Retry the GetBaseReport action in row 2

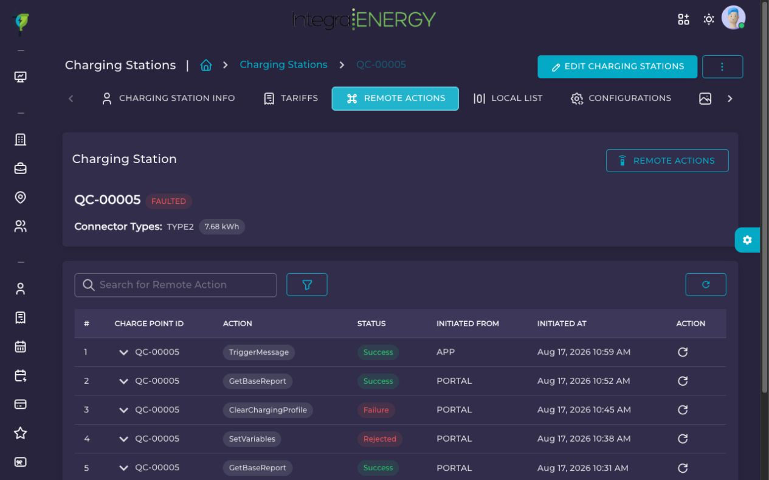point(683,381)
